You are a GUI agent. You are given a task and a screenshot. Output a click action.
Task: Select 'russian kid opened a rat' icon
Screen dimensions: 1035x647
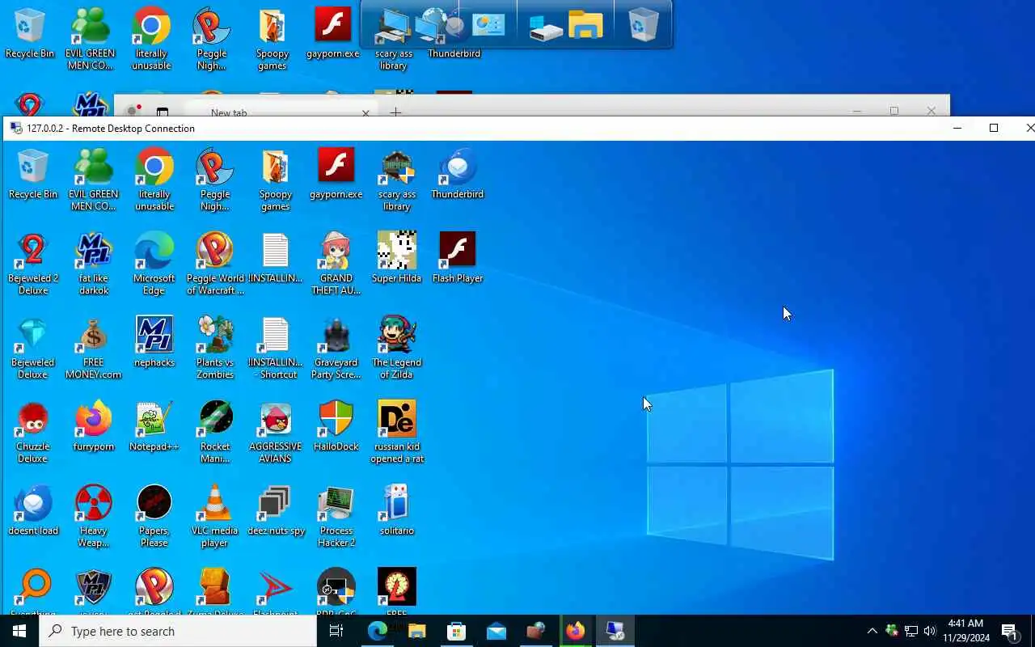pos(397,432)
